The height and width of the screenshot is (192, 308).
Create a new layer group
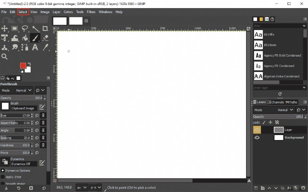tap(263, 188)
